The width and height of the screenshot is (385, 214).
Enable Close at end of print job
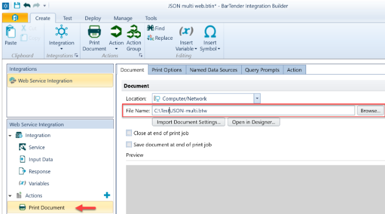coord(129,133)
